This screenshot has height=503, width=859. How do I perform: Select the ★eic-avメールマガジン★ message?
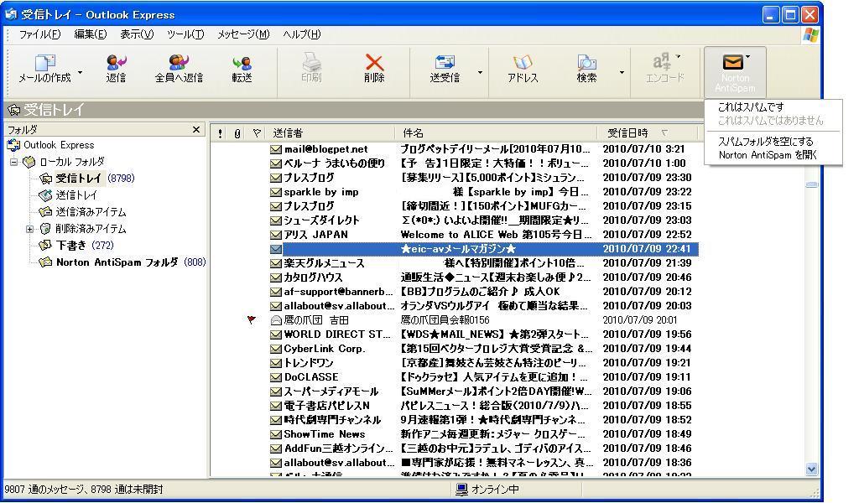point(482,249)
